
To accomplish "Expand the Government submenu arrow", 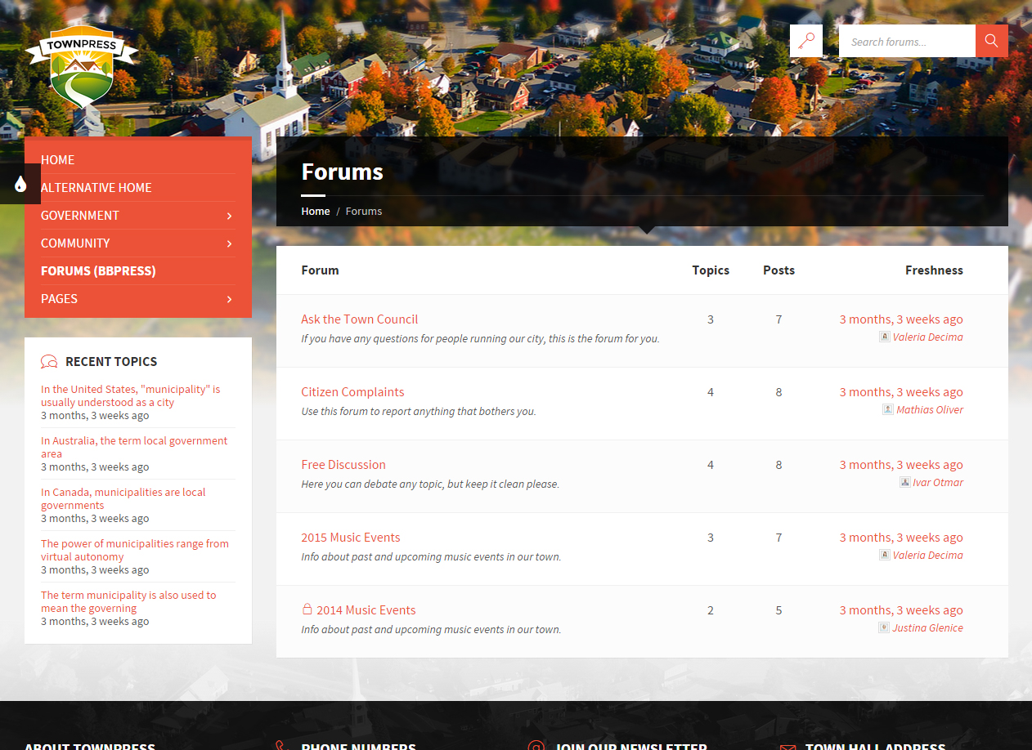I will (x=229, y=216).
